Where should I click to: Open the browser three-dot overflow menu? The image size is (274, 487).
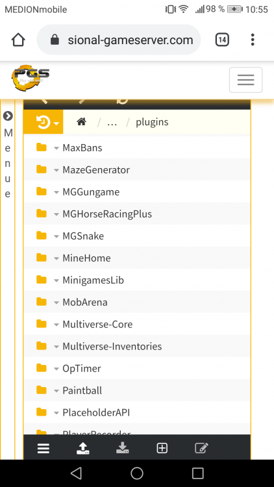253,40
